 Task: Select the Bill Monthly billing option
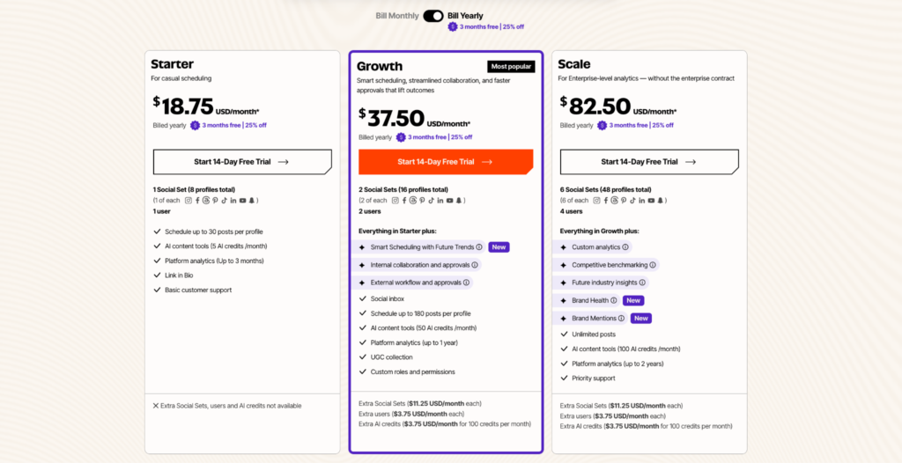pos(398,16)
